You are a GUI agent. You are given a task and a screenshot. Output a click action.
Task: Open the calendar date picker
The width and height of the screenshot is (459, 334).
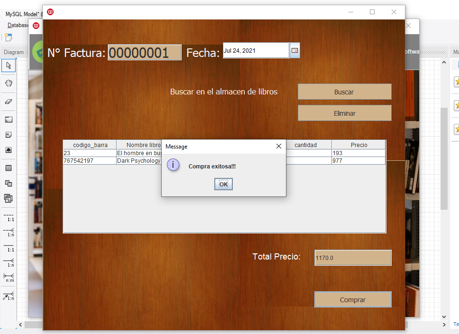294,50
